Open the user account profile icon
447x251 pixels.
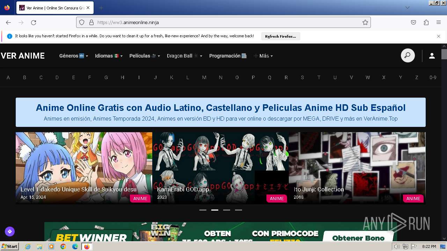click(x=432, y=56)
